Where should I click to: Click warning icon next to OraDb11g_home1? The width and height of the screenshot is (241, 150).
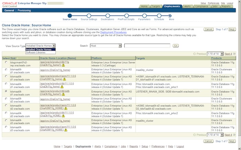63,65
